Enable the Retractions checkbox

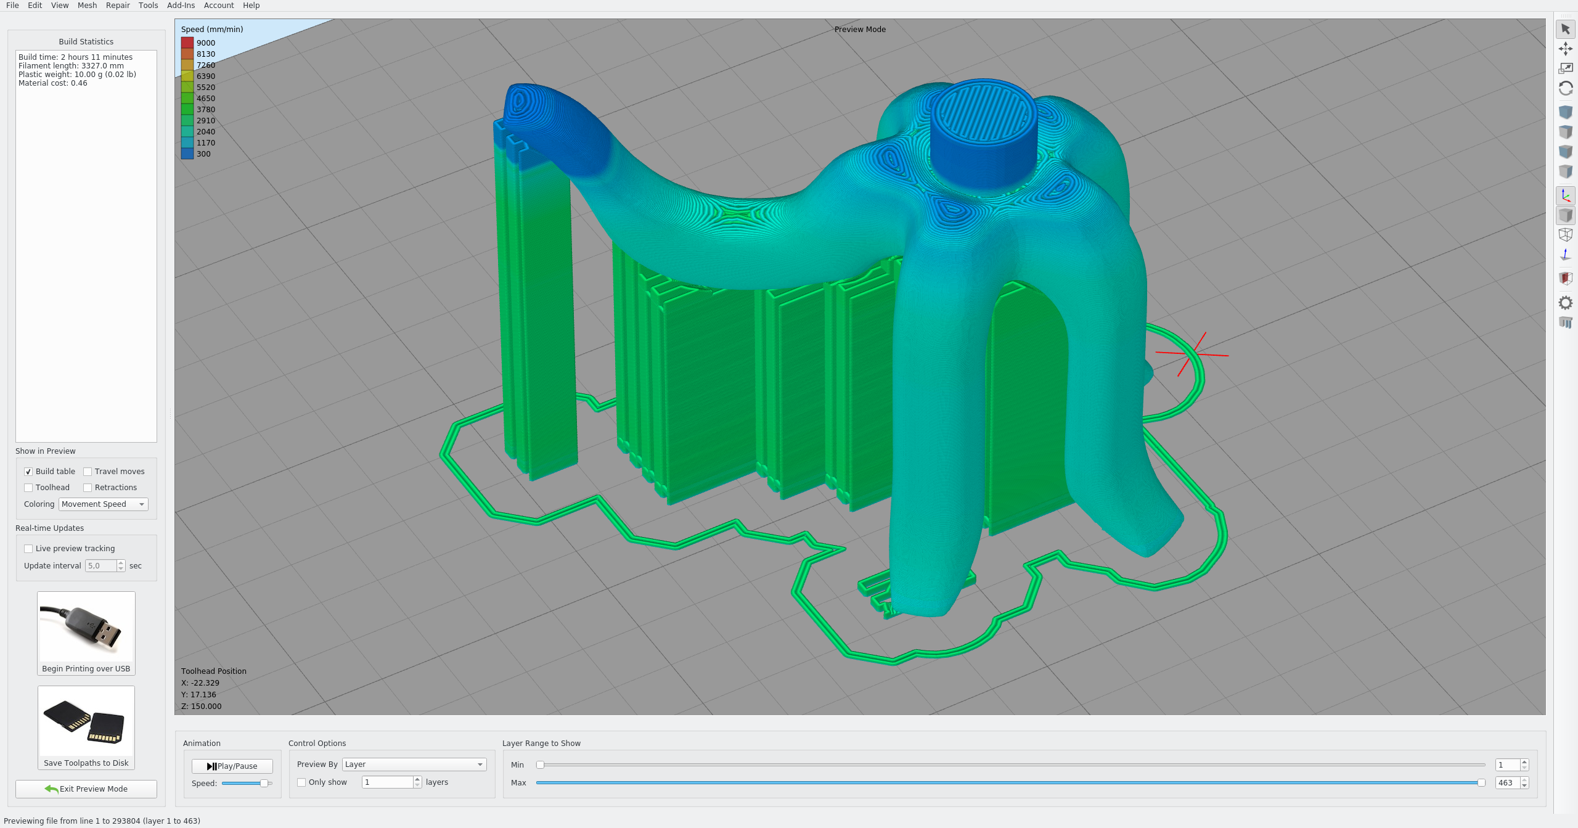(x=88, y=488)
